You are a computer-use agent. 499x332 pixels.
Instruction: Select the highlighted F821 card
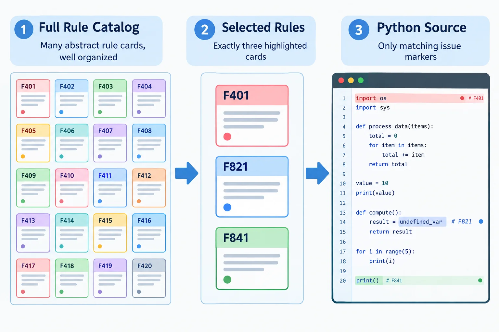click(252, 187)
